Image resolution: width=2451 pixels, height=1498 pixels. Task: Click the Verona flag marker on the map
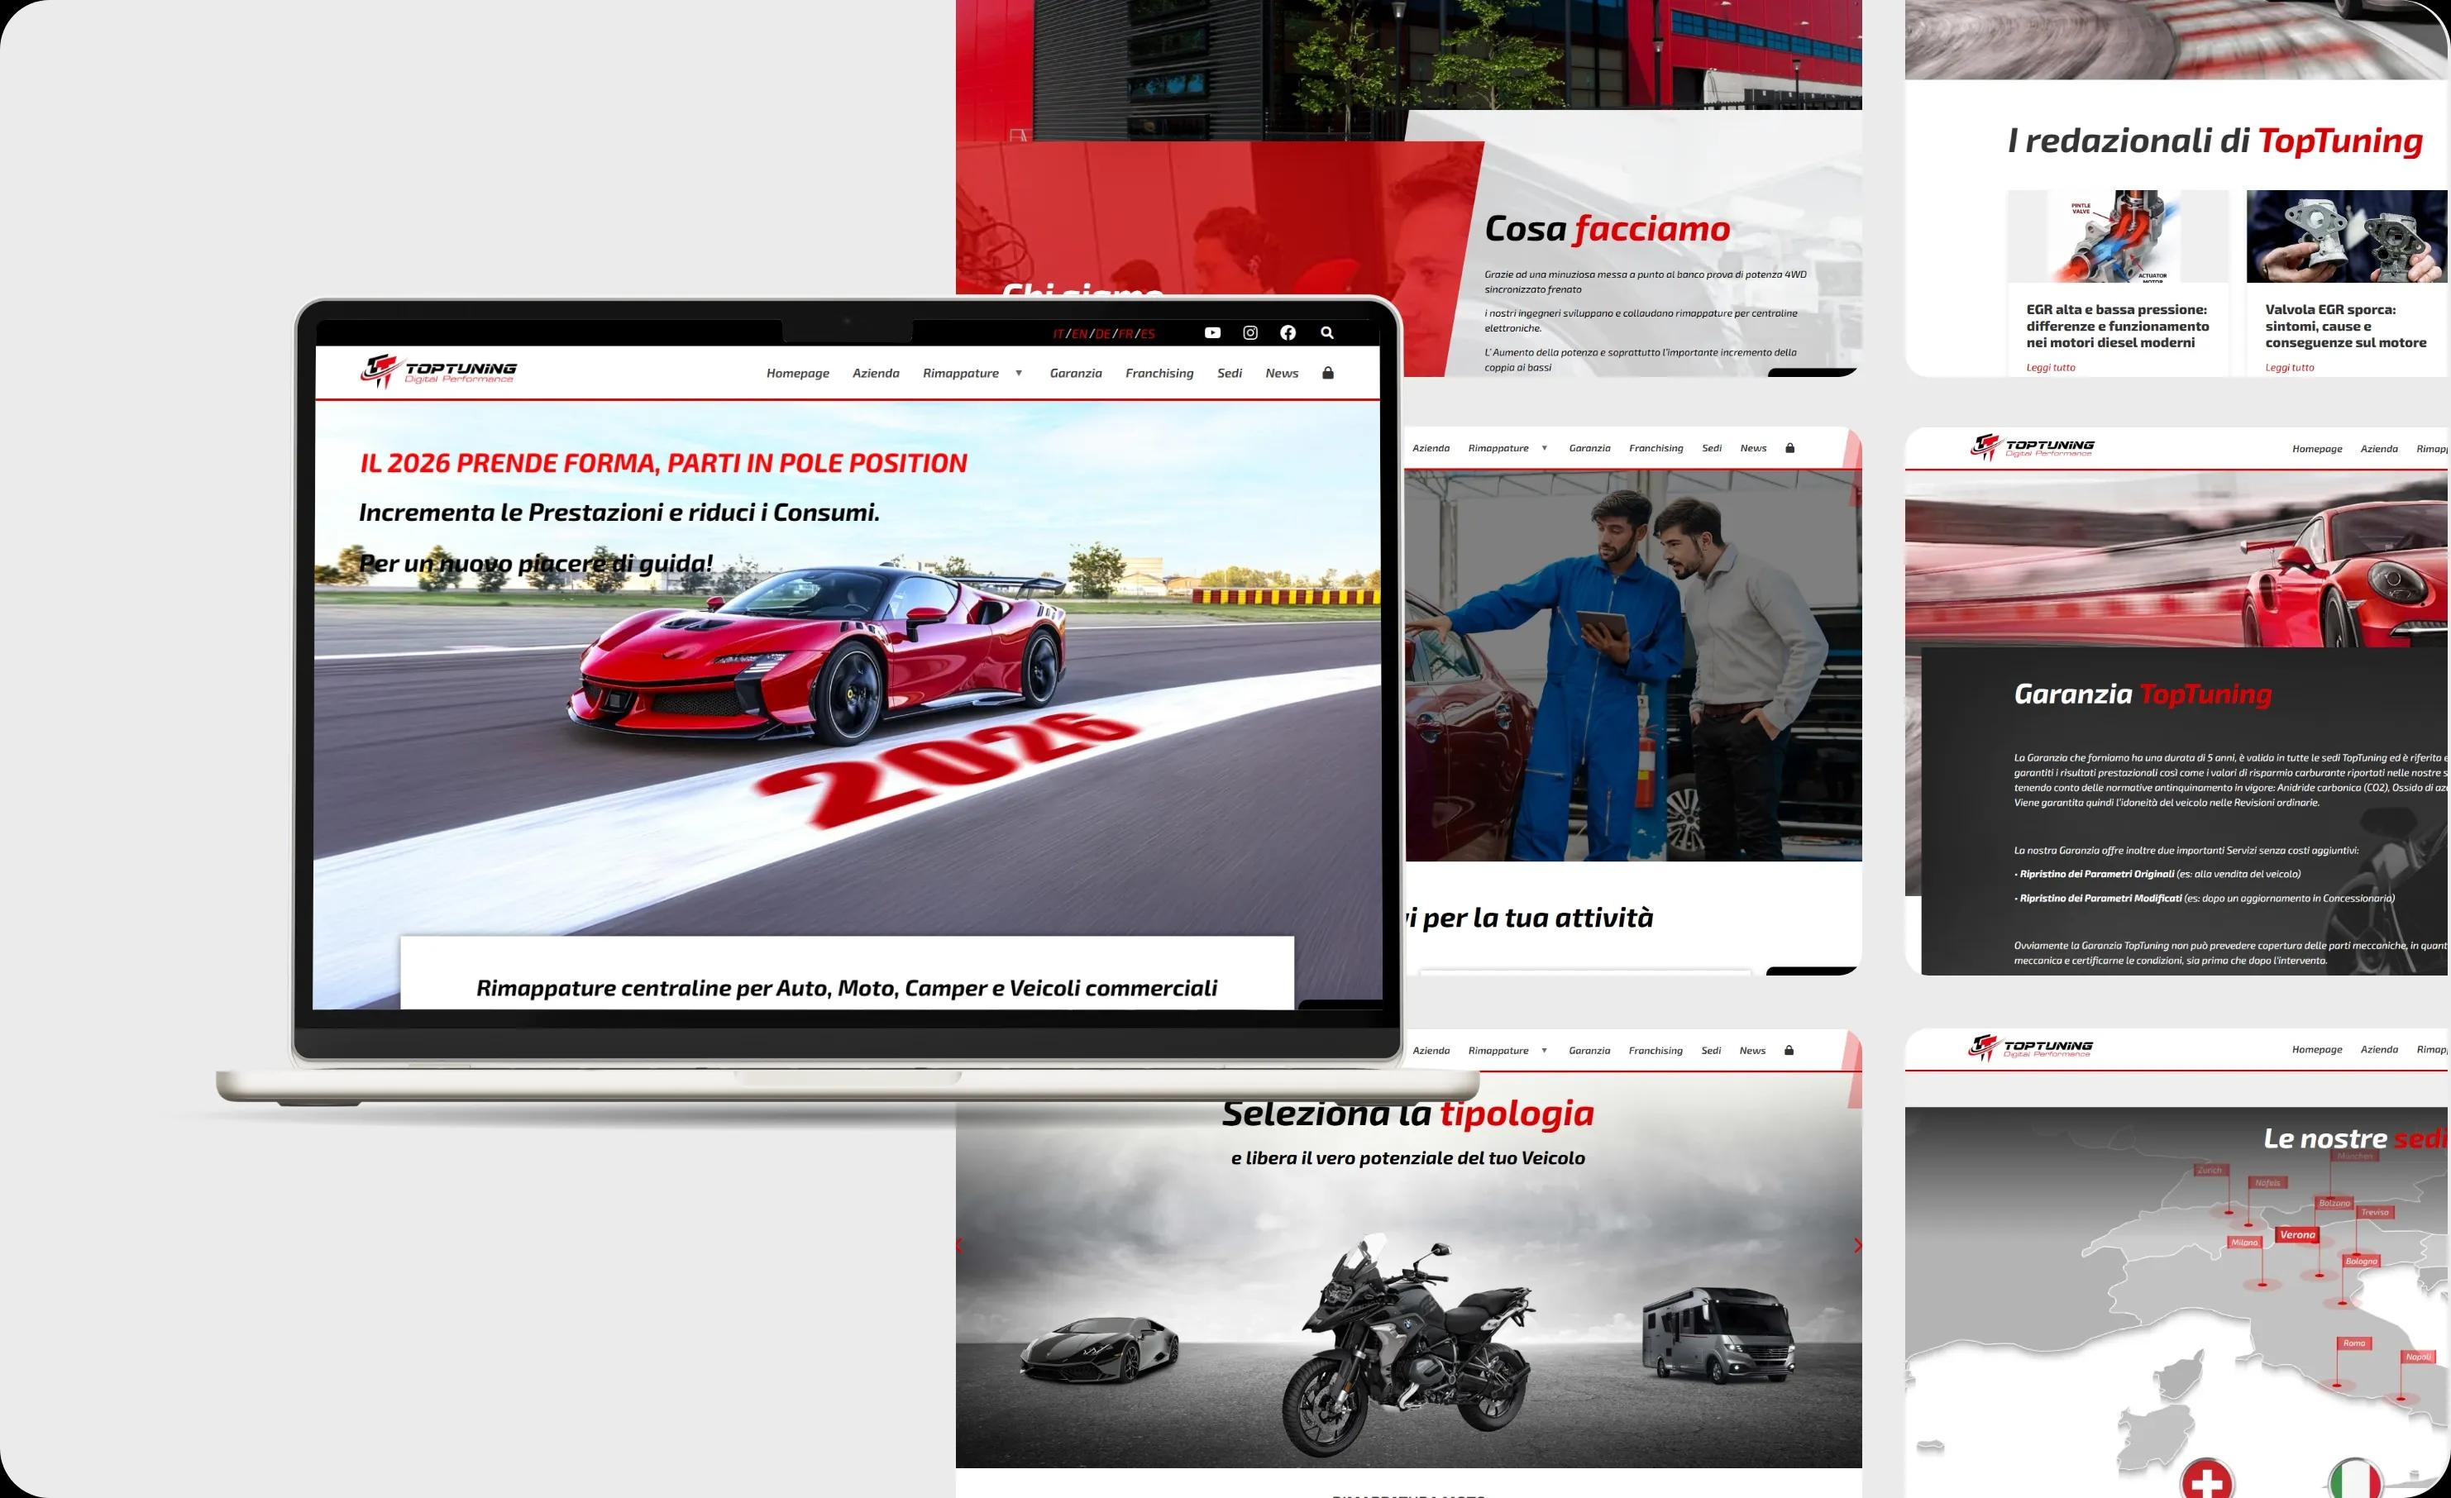[x=2298, y=1234]
